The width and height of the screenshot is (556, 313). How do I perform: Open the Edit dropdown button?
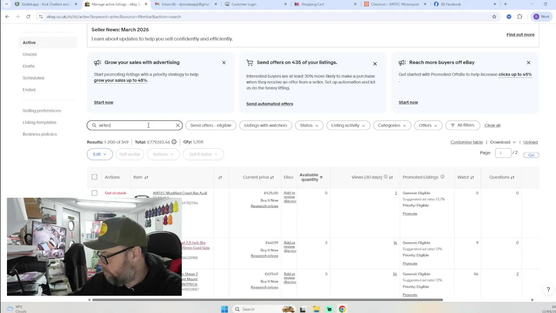click(x=99, y=154)
